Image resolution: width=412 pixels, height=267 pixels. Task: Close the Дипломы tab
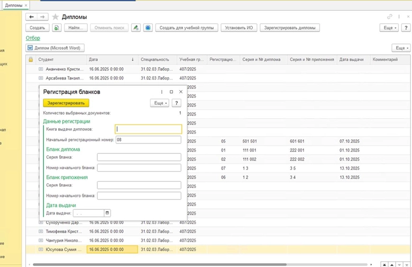(x=26, y=5)
